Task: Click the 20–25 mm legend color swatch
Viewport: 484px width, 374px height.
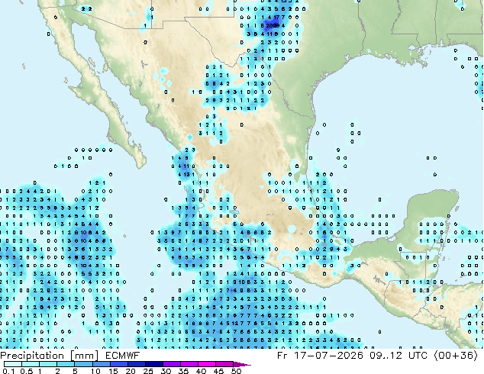Action: [x=136, y=364]
